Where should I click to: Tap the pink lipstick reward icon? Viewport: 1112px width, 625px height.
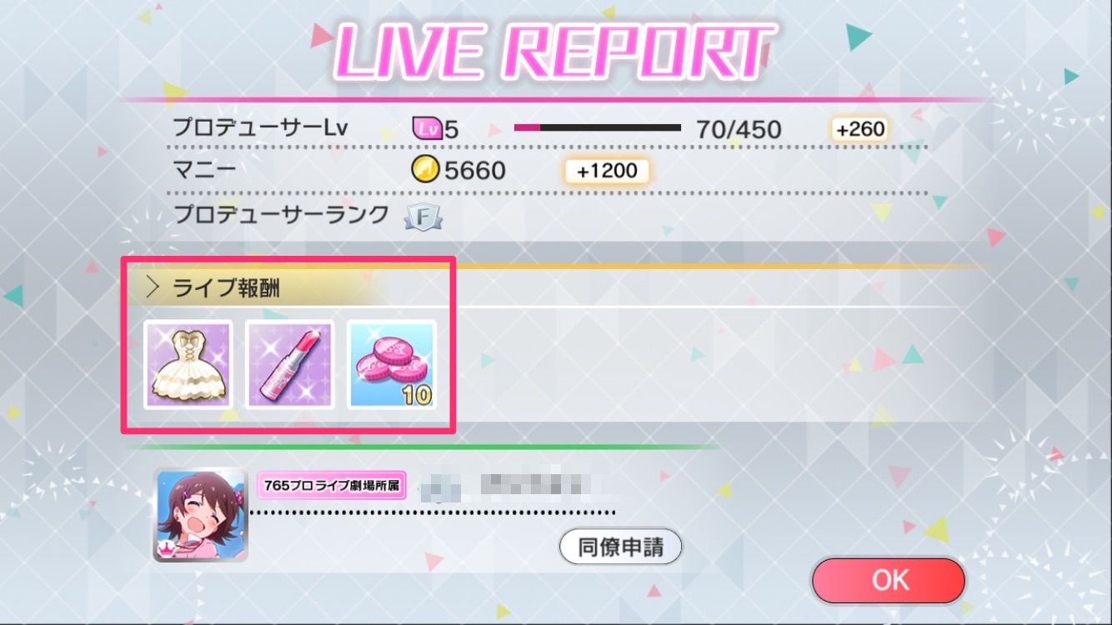pos(290,364)
